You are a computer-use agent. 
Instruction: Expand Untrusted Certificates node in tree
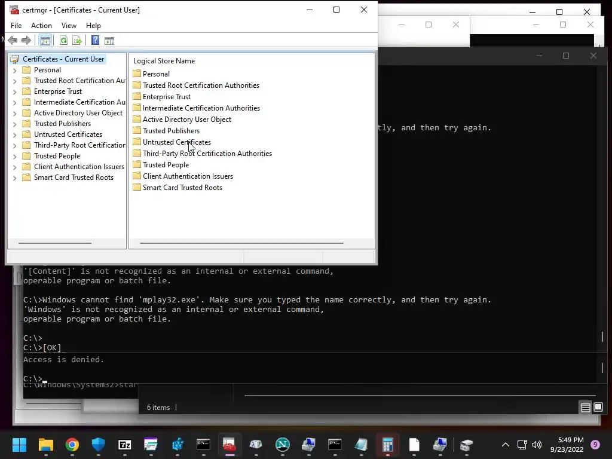click(14, 134)
